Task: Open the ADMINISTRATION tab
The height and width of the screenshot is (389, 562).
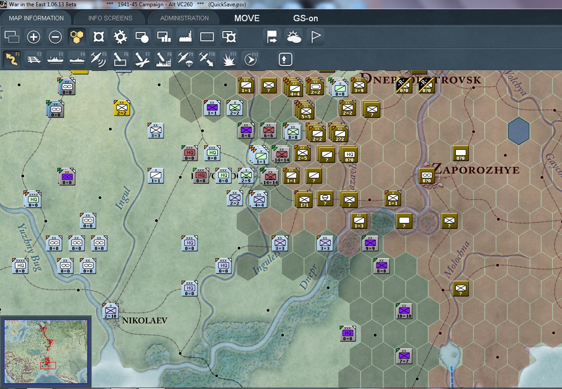Action: tap(184, 18)
